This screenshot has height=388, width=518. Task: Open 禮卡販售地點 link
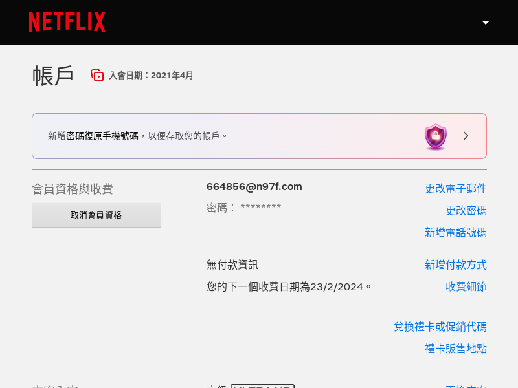click(x=456, y=349)
